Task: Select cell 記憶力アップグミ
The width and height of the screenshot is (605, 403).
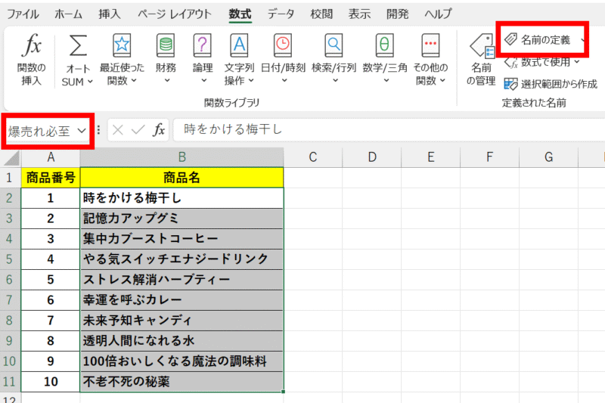Action: 181,219
